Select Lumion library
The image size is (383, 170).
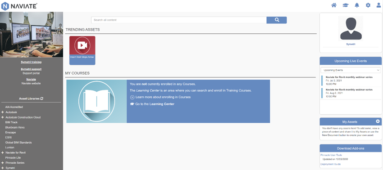(x=10, y=148)
